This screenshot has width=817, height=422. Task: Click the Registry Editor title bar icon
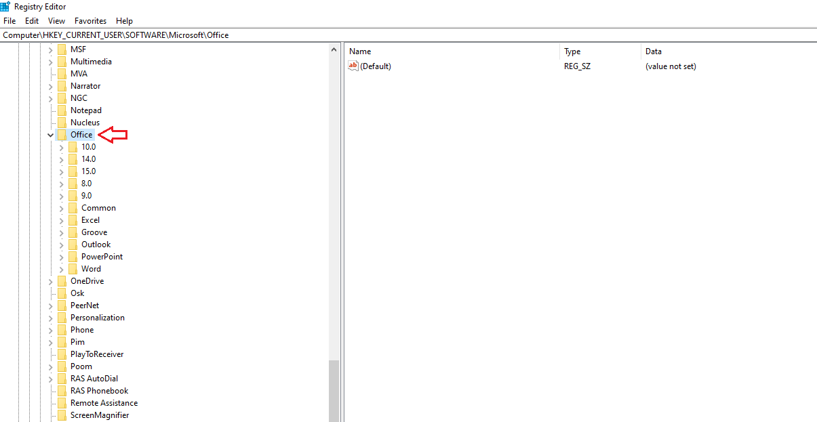pos(5,6)
